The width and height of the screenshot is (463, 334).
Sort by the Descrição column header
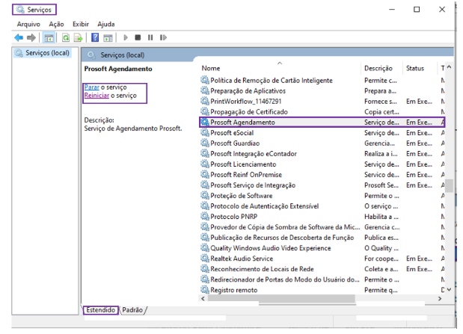click(378, 68)
